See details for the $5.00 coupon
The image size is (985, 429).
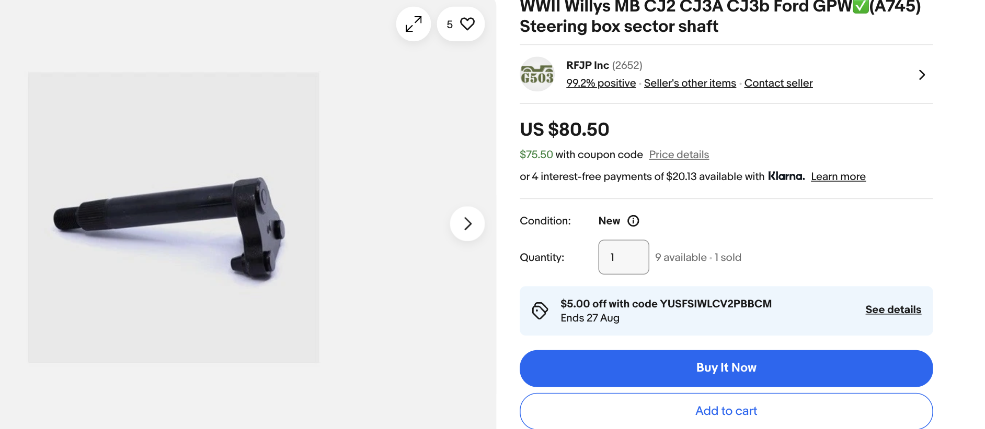892,309
